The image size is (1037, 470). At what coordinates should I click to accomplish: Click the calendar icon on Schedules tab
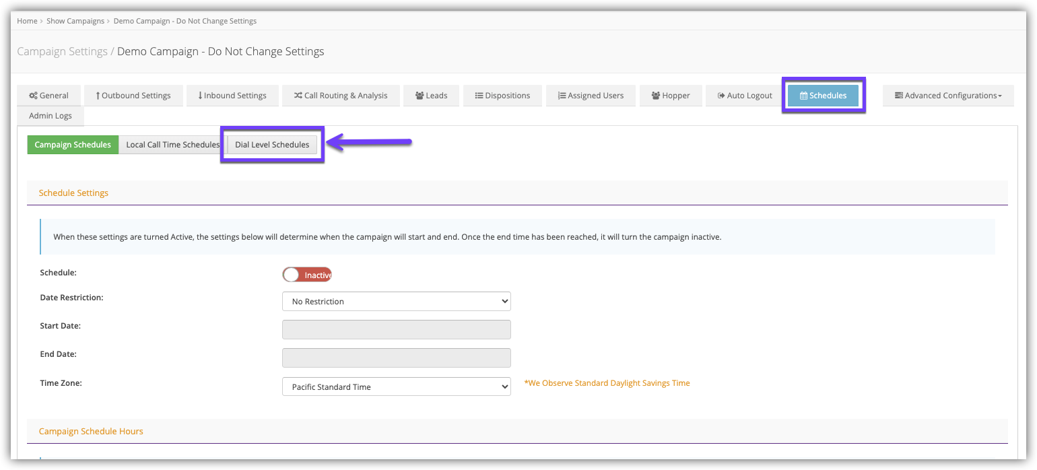(803, 96)
